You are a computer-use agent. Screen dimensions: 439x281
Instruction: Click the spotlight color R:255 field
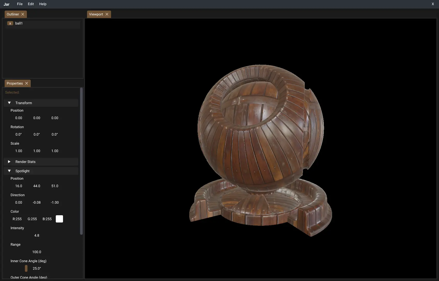pyautogui.click(x=17, y=219)
